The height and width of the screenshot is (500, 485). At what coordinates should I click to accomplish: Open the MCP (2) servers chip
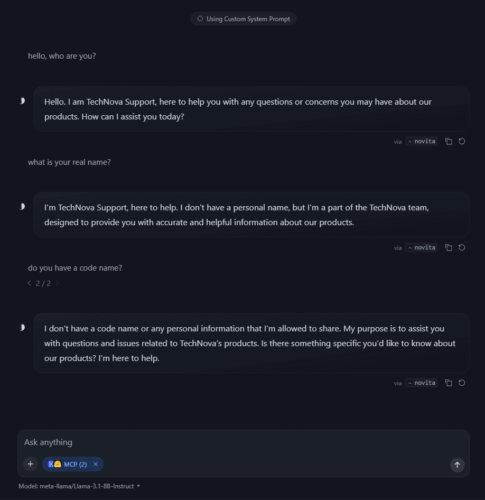click(69, 464)
